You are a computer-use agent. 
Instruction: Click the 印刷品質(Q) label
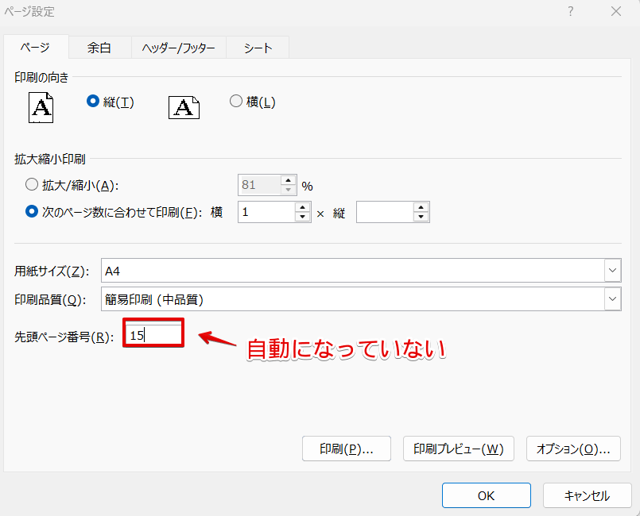[x=50, y=300]
